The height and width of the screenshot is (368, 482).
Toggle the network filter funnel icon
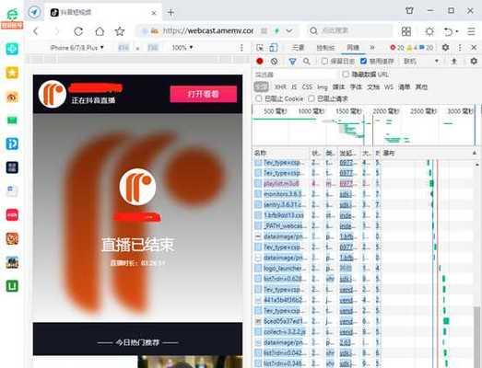point(292,62)
